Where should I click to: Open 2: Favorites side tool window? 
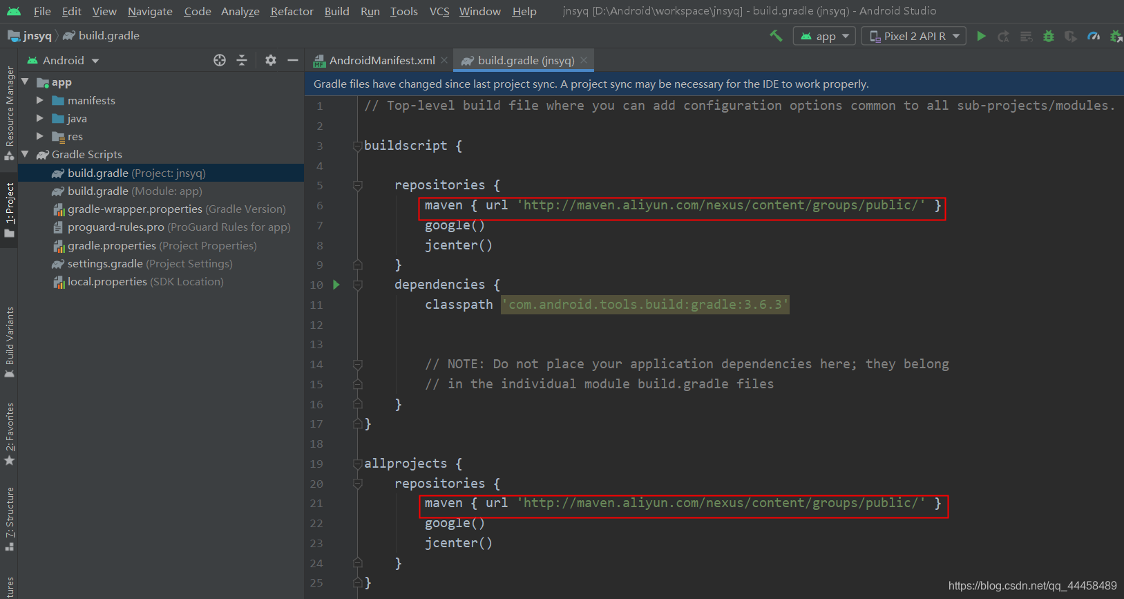(9, 434)
